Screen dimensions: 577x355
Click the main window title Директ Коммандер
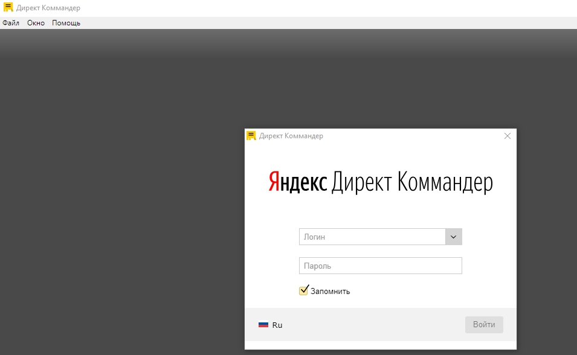tap(48, 8)
